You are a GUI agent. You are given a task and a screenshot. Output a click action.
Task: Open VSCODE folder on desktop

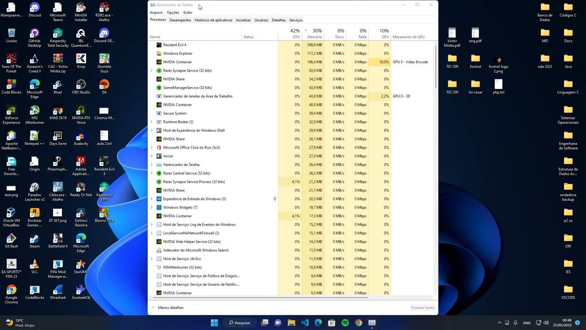click(x=568, y=292)
